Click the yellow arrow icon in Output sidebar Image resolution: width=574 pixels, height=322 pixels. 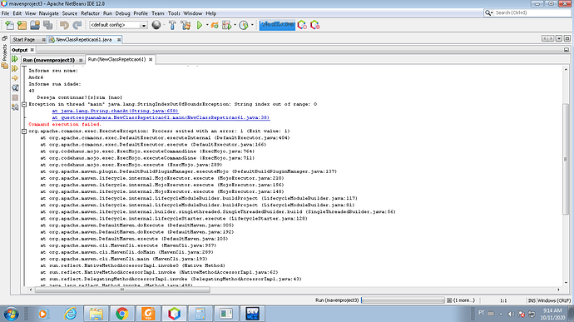pos(15,78)
